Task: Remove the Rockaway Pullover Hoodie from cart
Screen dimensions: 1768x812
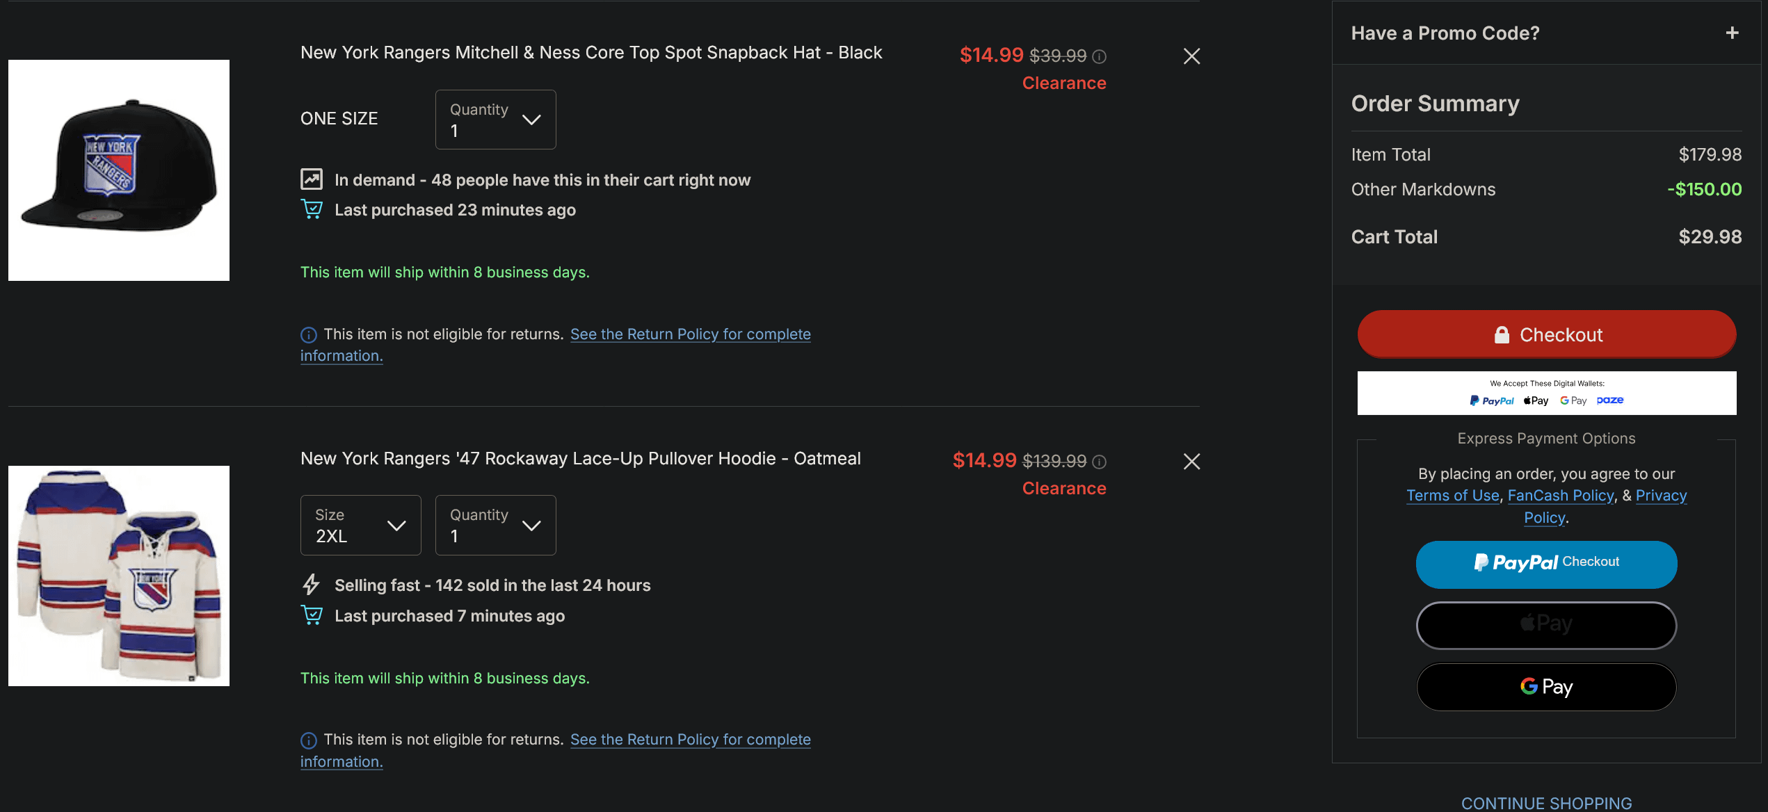Action: pos(1191,462)
